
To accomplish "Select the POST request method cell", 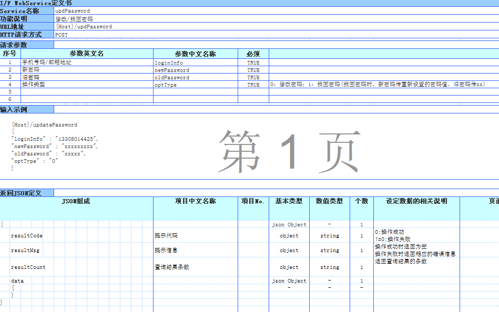I will 276,34.
